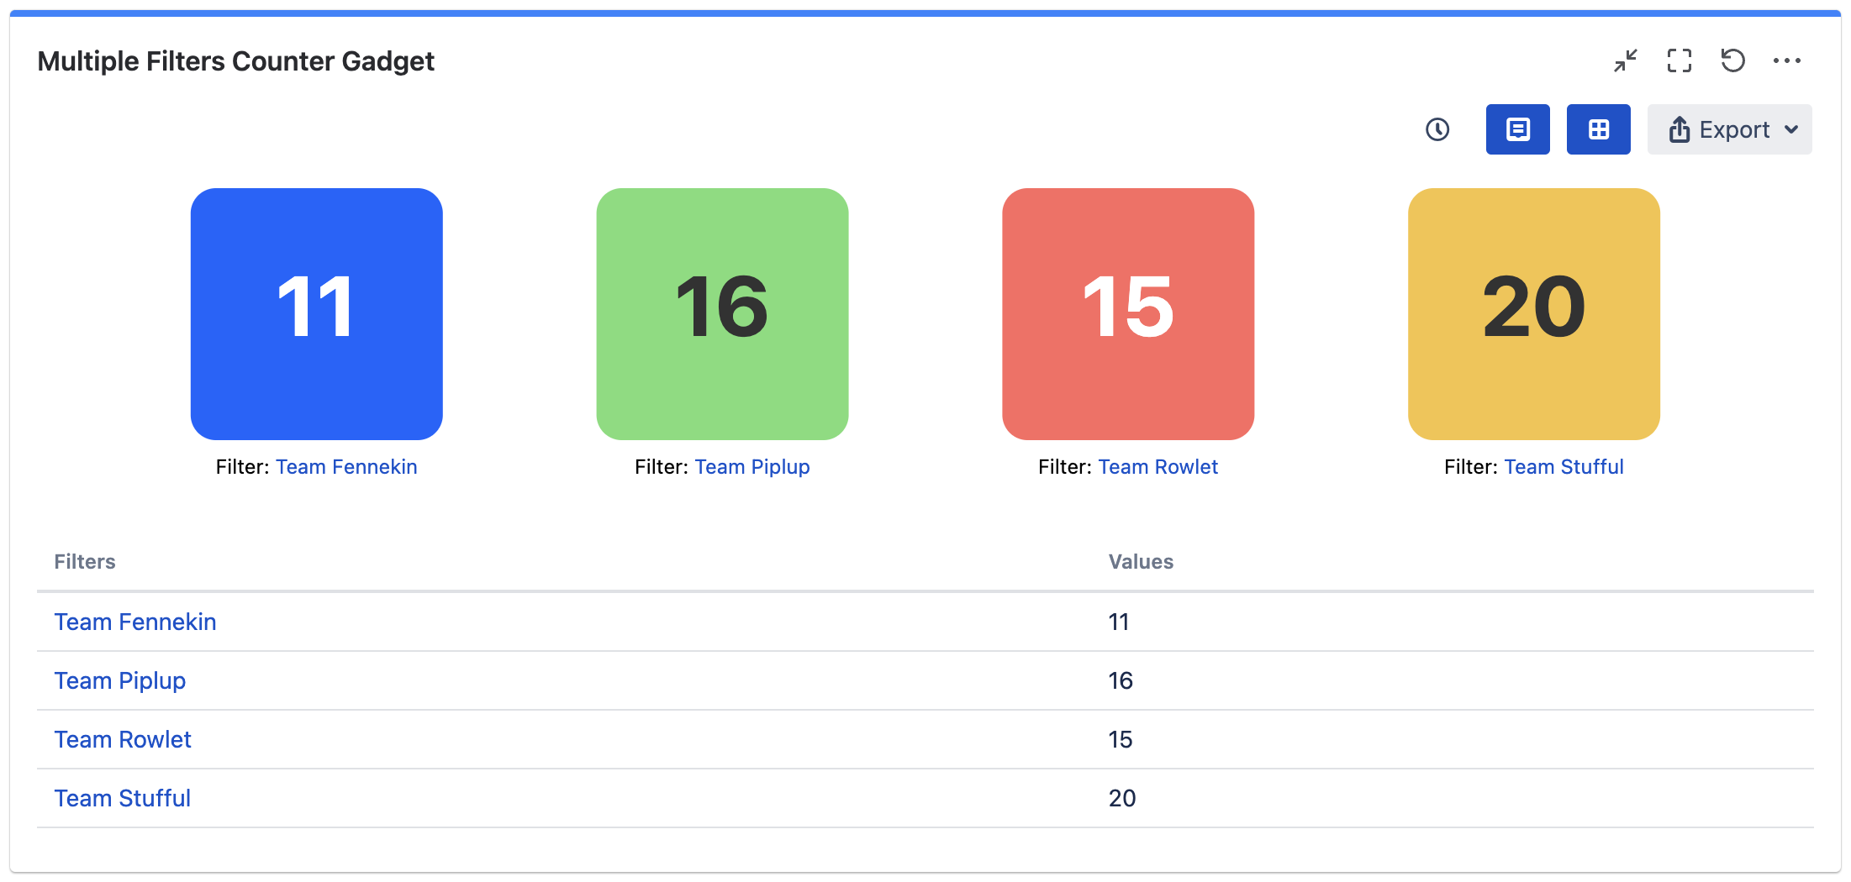Open the Team Fennekin filter link
This screenshot has width=1851, height=882.
[347, 466]
